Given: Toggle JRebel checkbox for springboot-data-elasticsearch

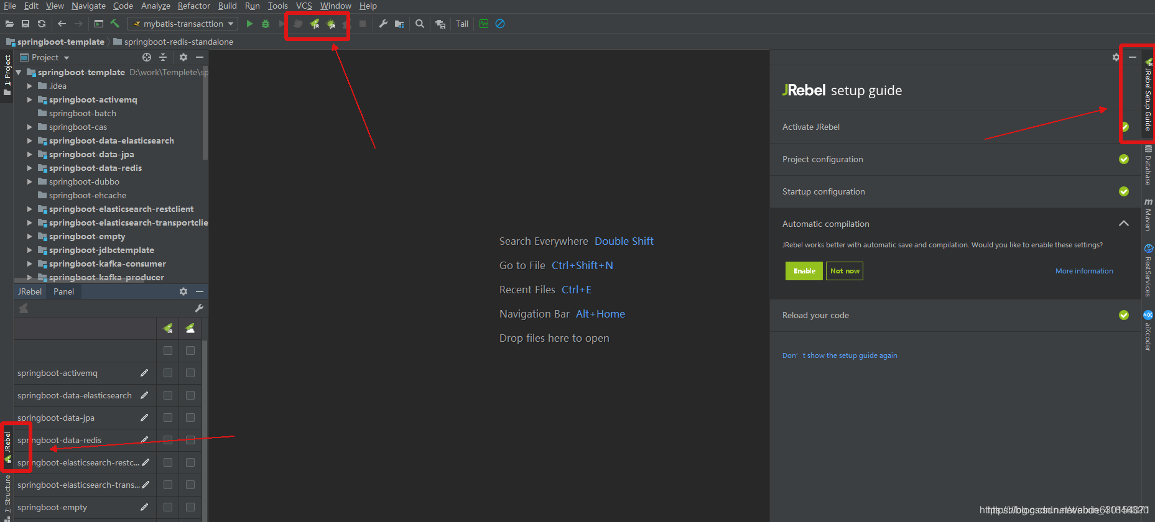Looking at the screenshot, I should pyautogui.click(x=168, y=395).
